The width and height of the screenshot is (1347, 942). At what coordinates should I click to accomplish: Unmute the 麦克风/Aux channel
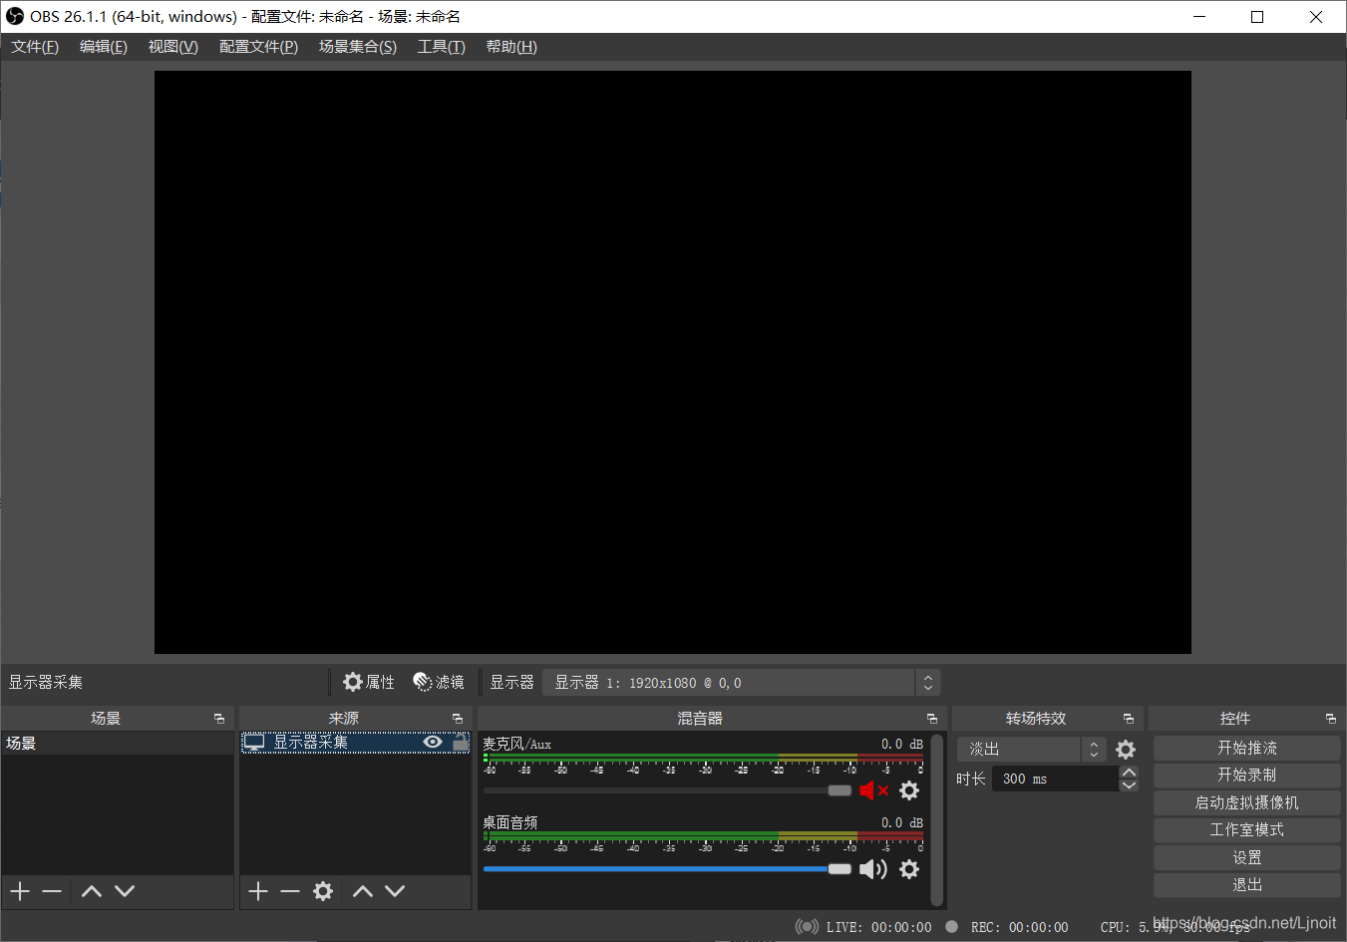[873, 790]
